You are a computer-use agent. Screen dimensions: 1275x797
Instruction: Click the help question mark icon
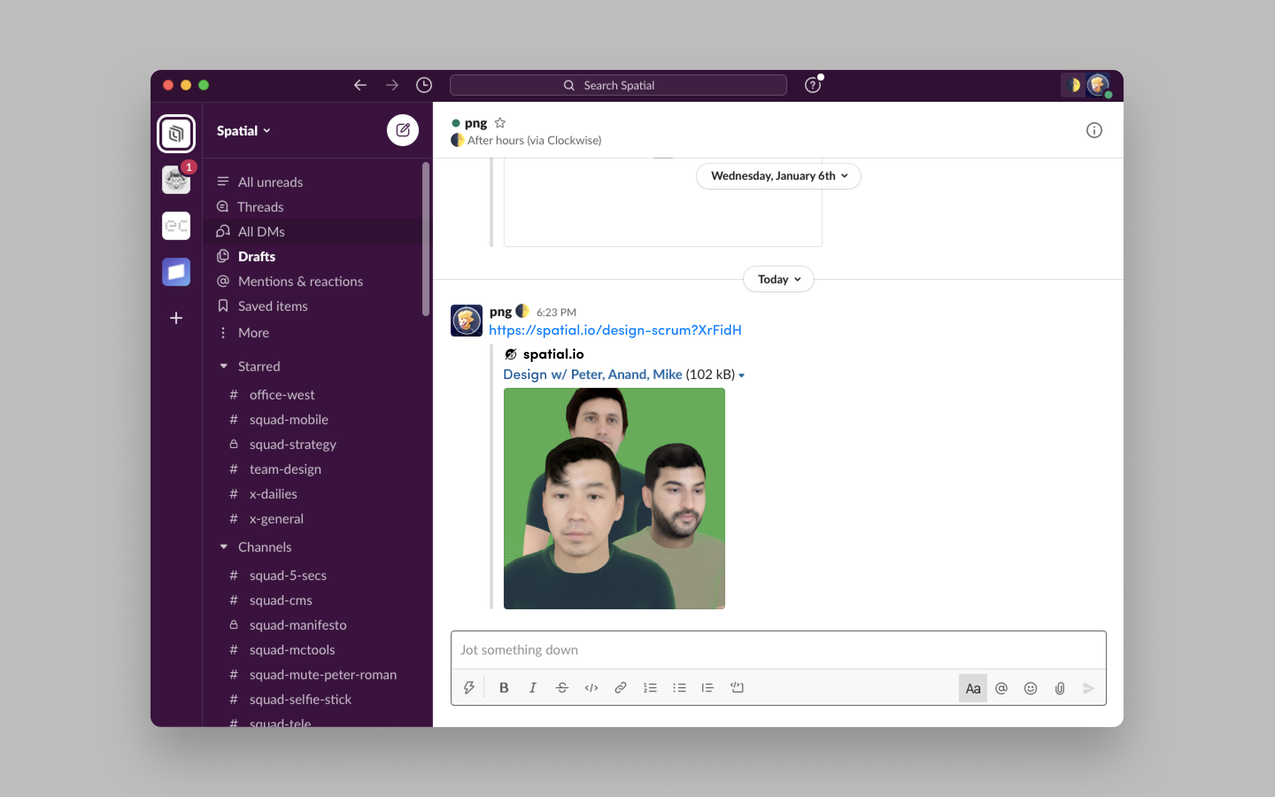click(812, 85)
